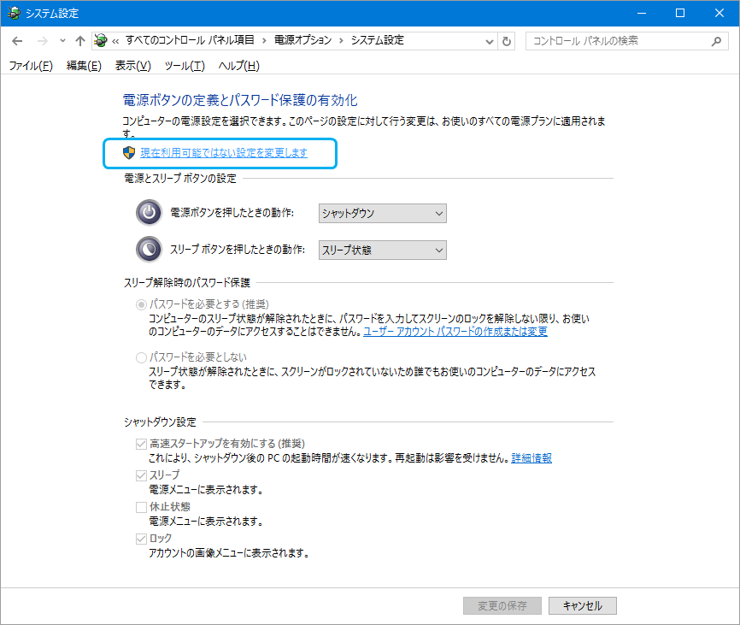The height and width of the screenshot is (625, 740).
Task: Click the sleep button moon icon
Action: pyautogui.click(x=149, y=250)
